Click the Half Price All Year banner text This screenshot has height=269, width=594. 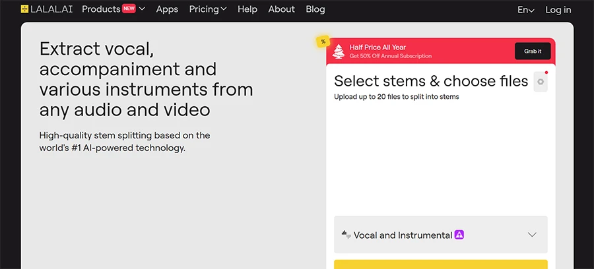coord(378,47)
